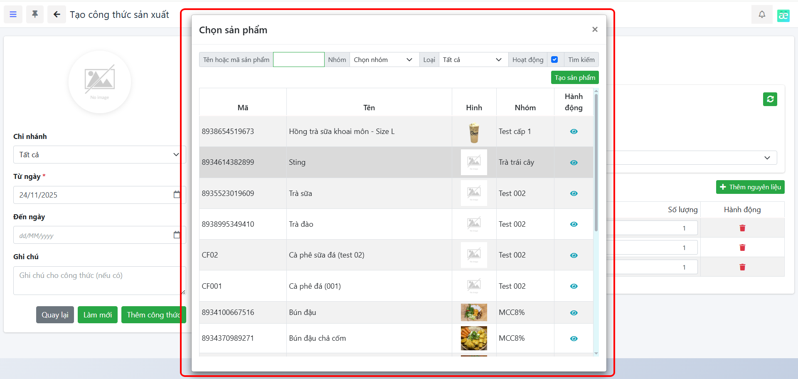This screenshot has width=798, height=379.
Task: Click the product name search field
Action: click(298, 59)
